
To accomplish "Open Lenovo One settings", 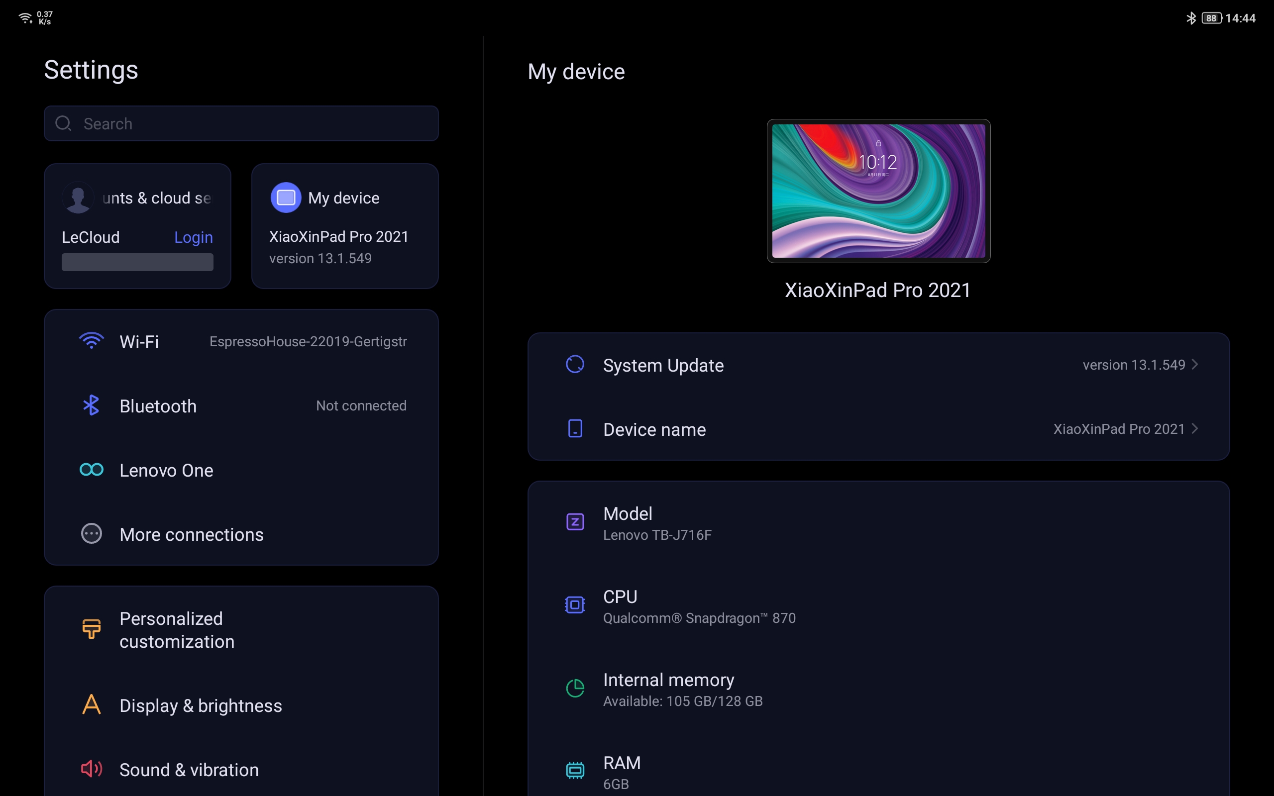I will tap(241, 470).
